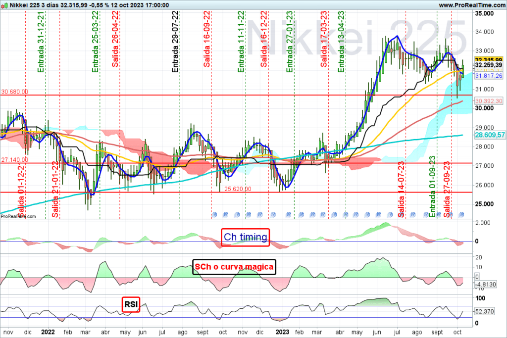This screenshot has height=338, width=507.
Task: Select the Entrada 01-09-23 label
Action: coord(433,187)
